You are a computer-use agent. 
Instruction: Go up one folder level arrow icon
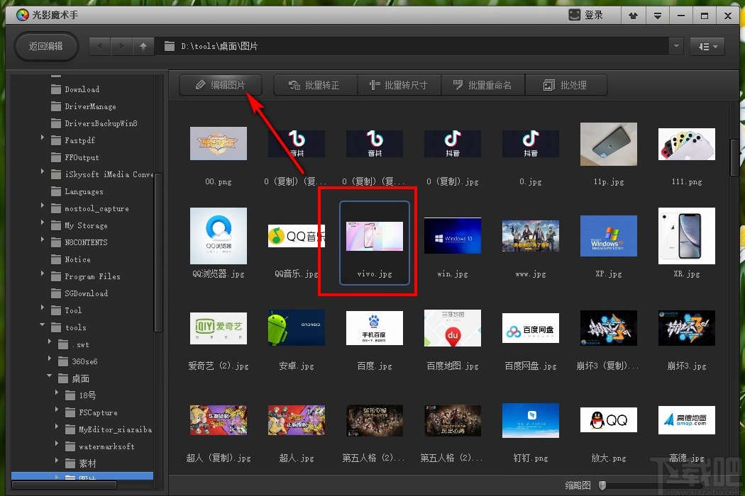point(143,47)
